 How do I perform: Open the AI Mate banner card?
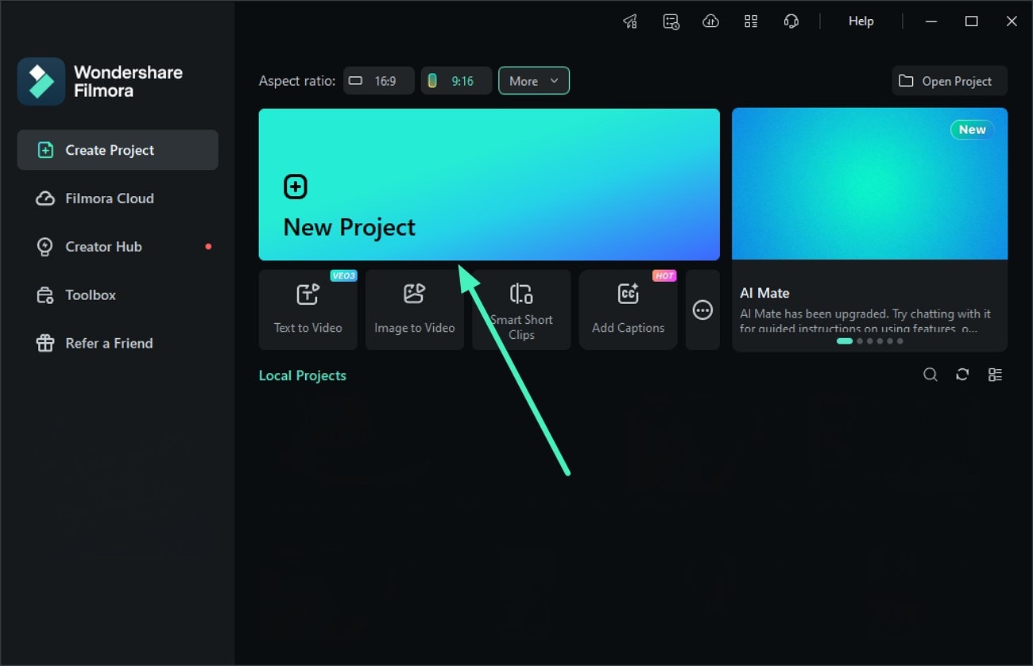coord(869,229)
